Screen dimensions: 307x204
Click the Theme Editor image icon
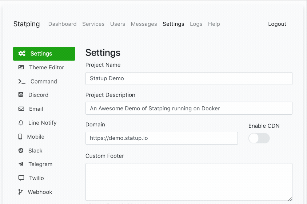(x=21, y=68)
